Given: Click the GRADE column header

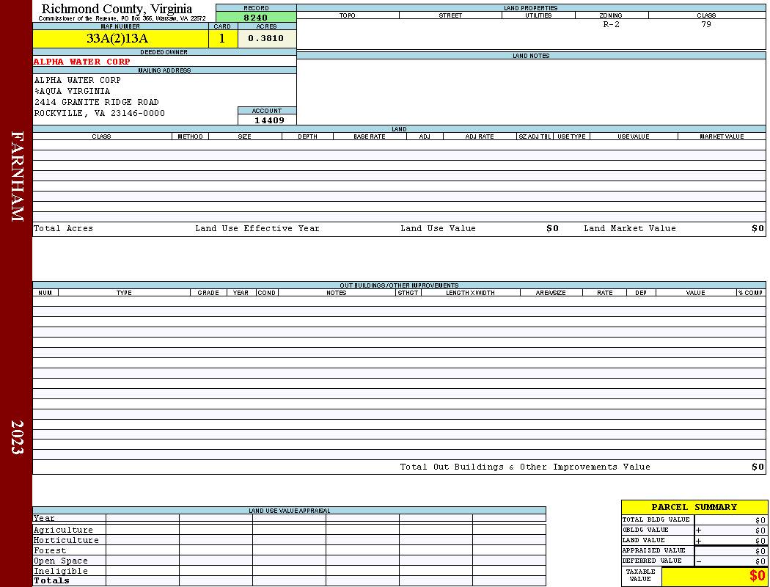Looking at the screenshot, I should pyautogui.click(x=208, y=293).
